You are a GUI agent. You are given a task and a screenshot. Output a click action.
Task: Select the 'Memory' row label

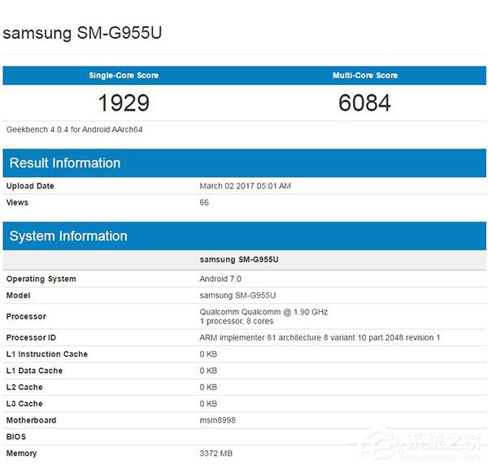(21, 453)
